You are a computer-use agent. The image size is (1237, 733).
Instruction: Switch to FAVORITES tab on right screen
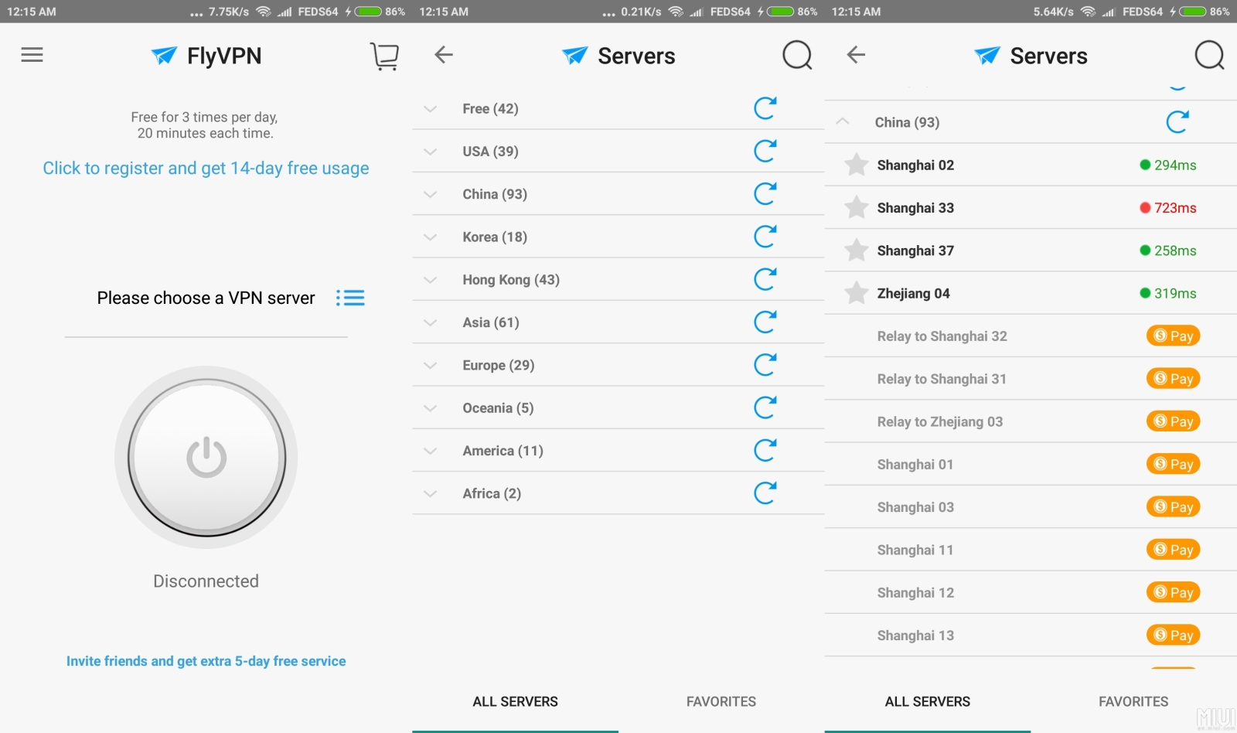click(1133, 701)
